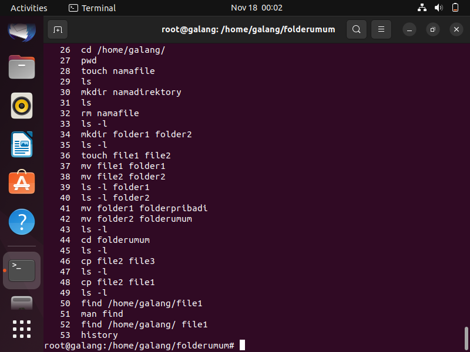Click the prompt text root@galang:/home/galang/folderumum#
The image size is (470, 352).
(139, 346)
